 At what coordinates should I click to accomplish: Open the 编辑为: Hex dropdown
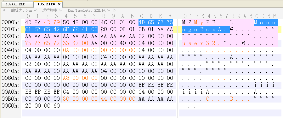pyautogui.click(x=24, y=10)
